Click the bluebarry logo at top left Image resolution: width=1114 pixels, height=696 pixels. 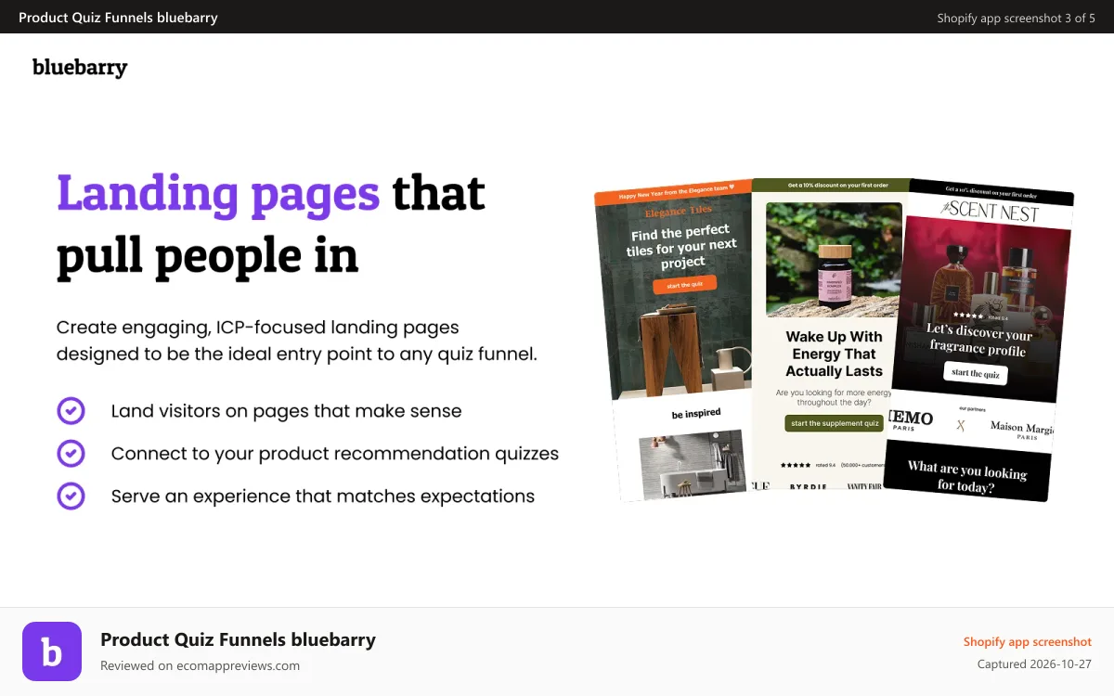click(80, 67)
